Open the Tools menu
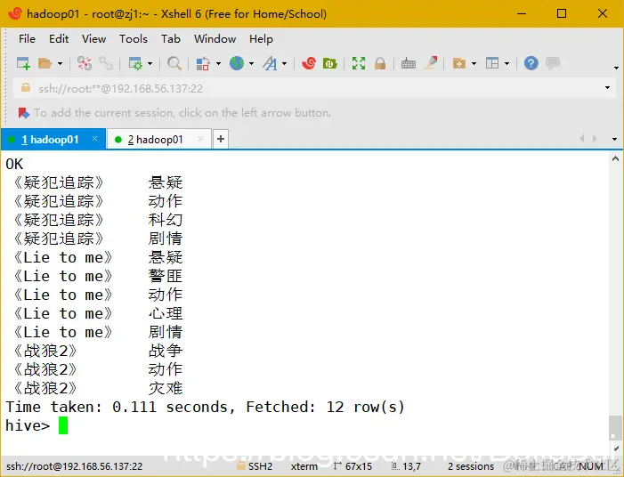This screenshot has width=624, height=477. point(134,39)
